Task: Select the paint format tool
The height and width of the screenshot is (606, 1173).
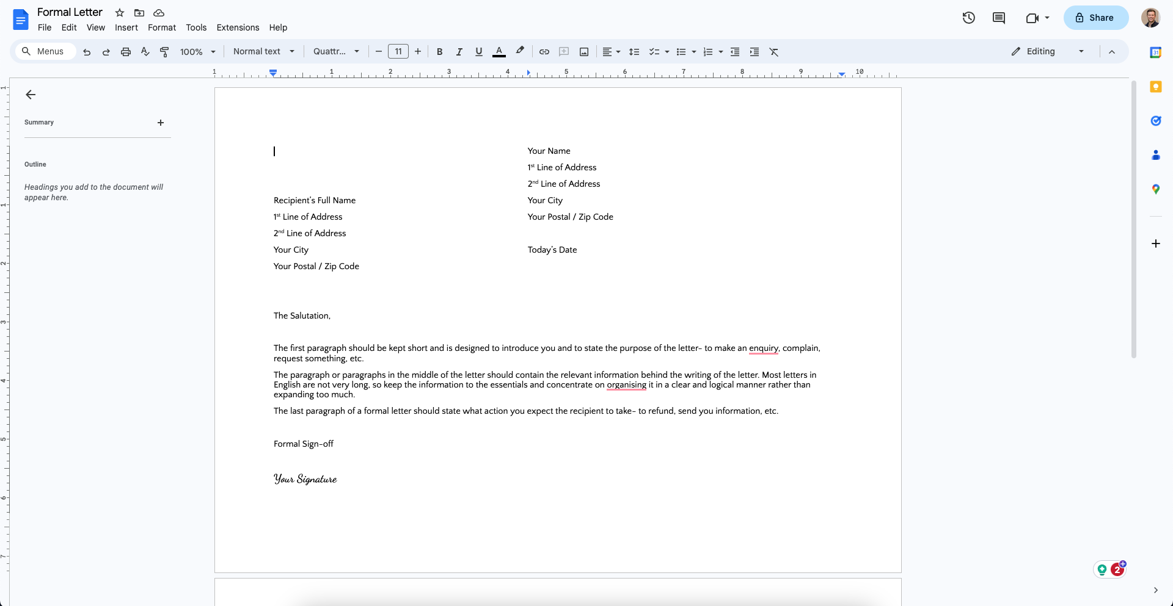Action: 164,52
